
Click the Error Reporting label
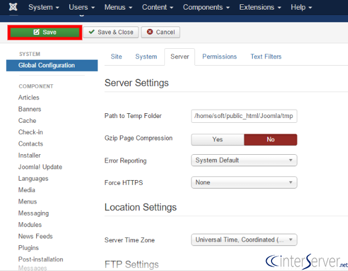[125, 160]
